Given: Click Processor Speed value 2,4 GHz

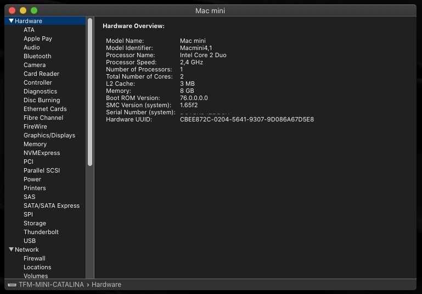Looking at the screenshot, I should pos(192,62).
